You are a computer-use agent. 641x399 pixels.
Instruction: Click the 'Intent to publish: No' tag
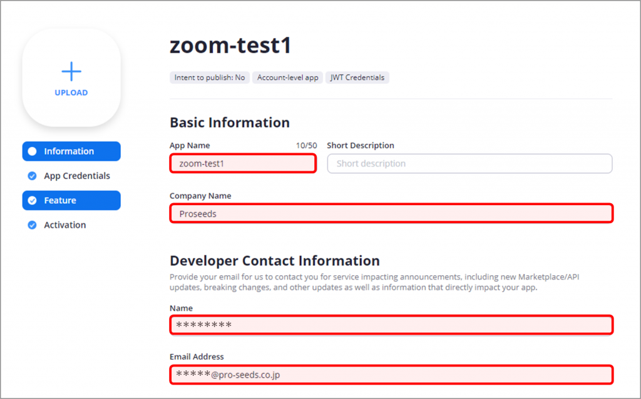[210, 78]
